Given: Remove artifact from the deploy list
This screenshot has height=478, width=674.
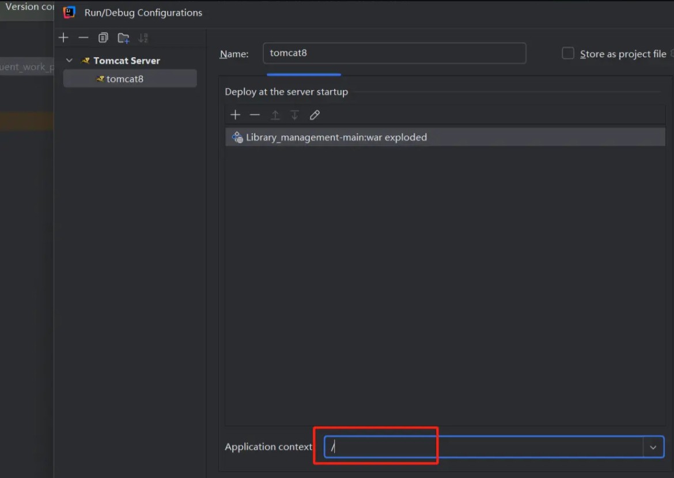Looking at the screenshot, I should click(255, 115).
